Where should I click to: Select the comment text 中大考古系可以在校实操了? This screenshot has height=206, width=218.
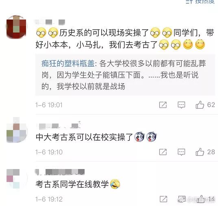[84, 137]
